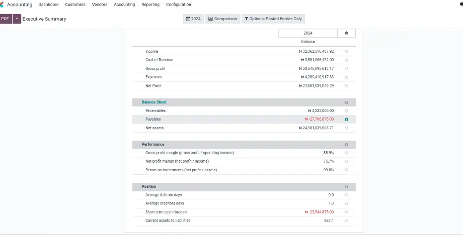Click the PDF export button
This screenshot has height=235, width=463.
pyautogui.click(x=6, y=19)
